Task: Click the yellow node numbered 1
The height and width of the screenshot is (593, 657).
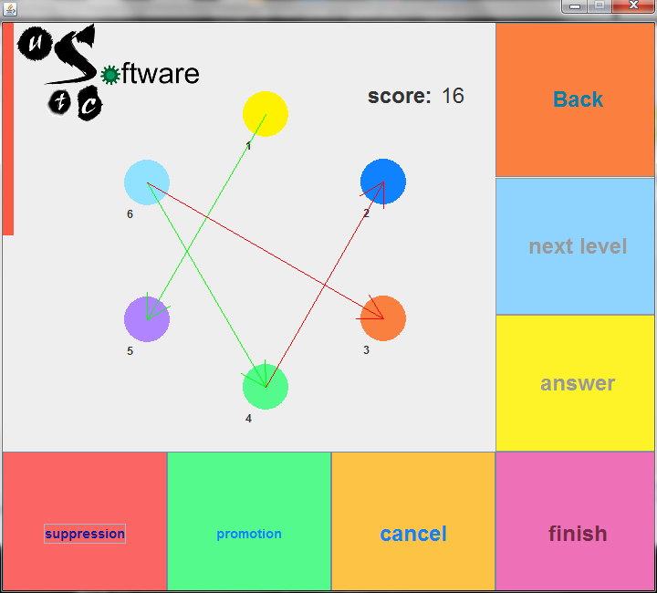Action: (266, 114)
